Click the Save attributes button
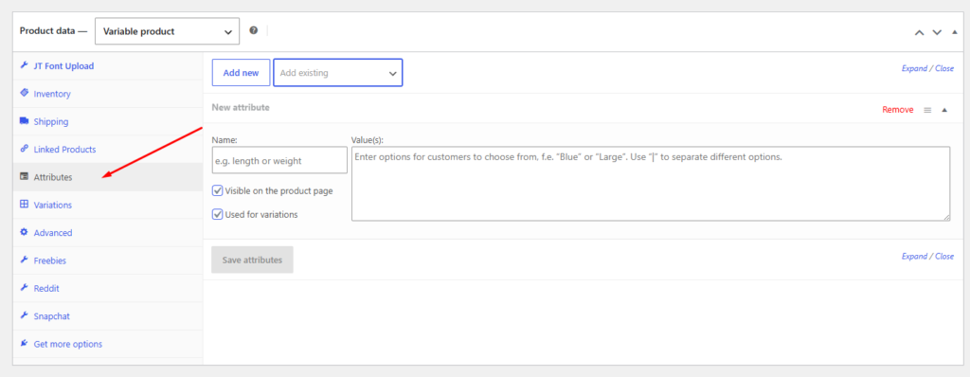 [x=252, y=260]
